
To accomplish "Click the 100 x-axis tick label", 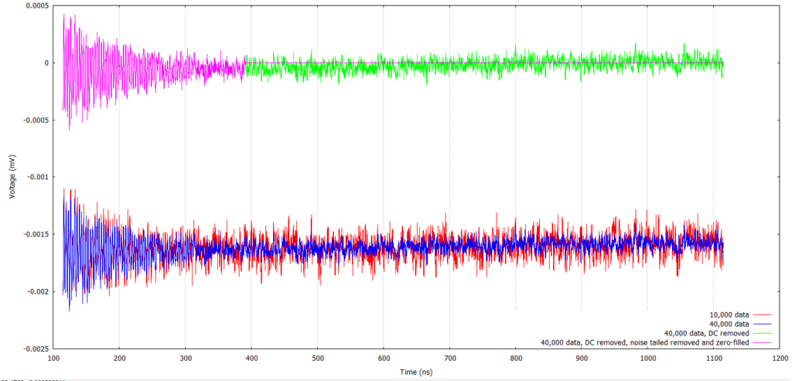I will tap(53, 359).
